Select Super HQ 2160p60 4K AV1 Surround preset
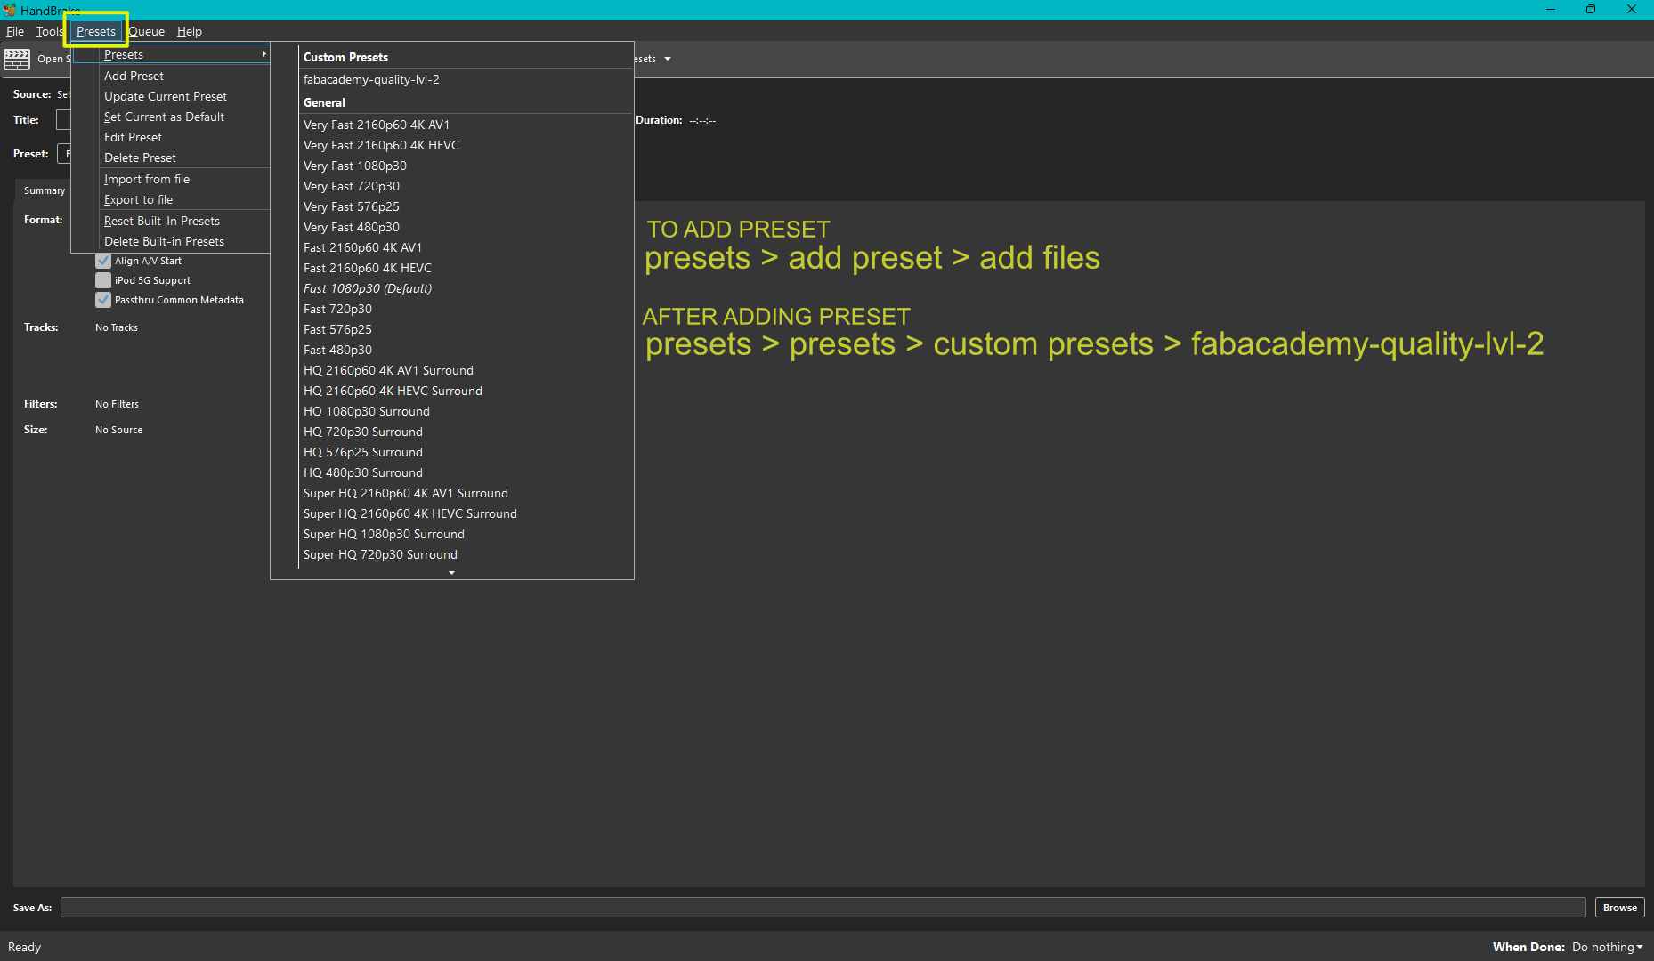Screen dimensions: 1654x961 click(465, 493)
